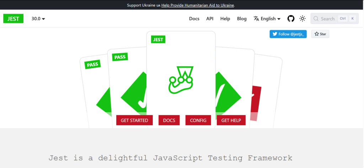The height and width of the screenshot is (168, 364).
Task: Open the English language dropdown
Action: click(x=271, y=19)
